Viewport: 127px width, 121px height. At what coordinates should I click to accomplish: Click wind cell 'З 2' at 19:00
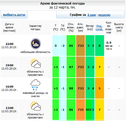pos(90,67)
